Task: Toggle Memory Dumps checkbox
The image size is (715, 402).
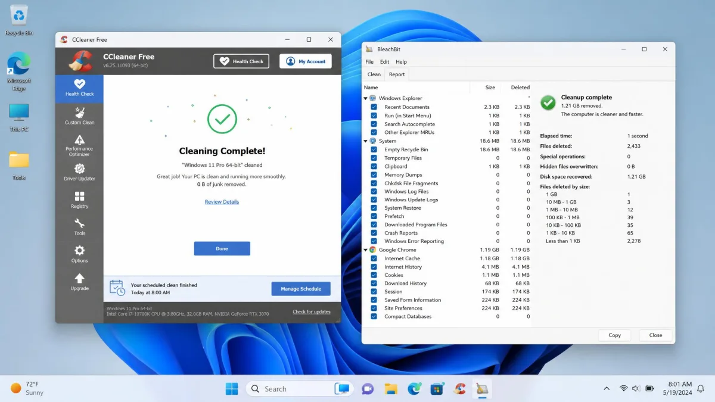Action: tap(374, 175)
